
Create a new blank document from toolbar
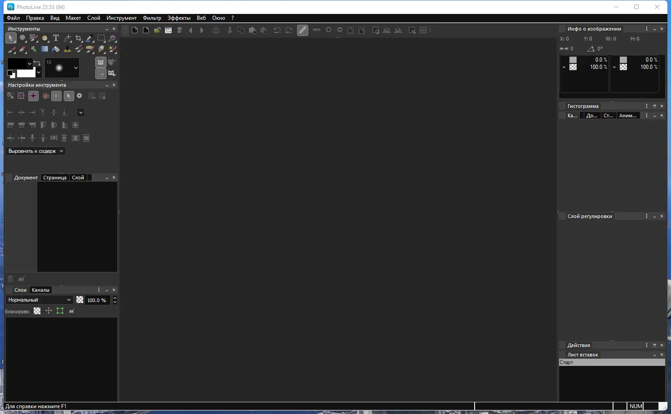(134, 30)
